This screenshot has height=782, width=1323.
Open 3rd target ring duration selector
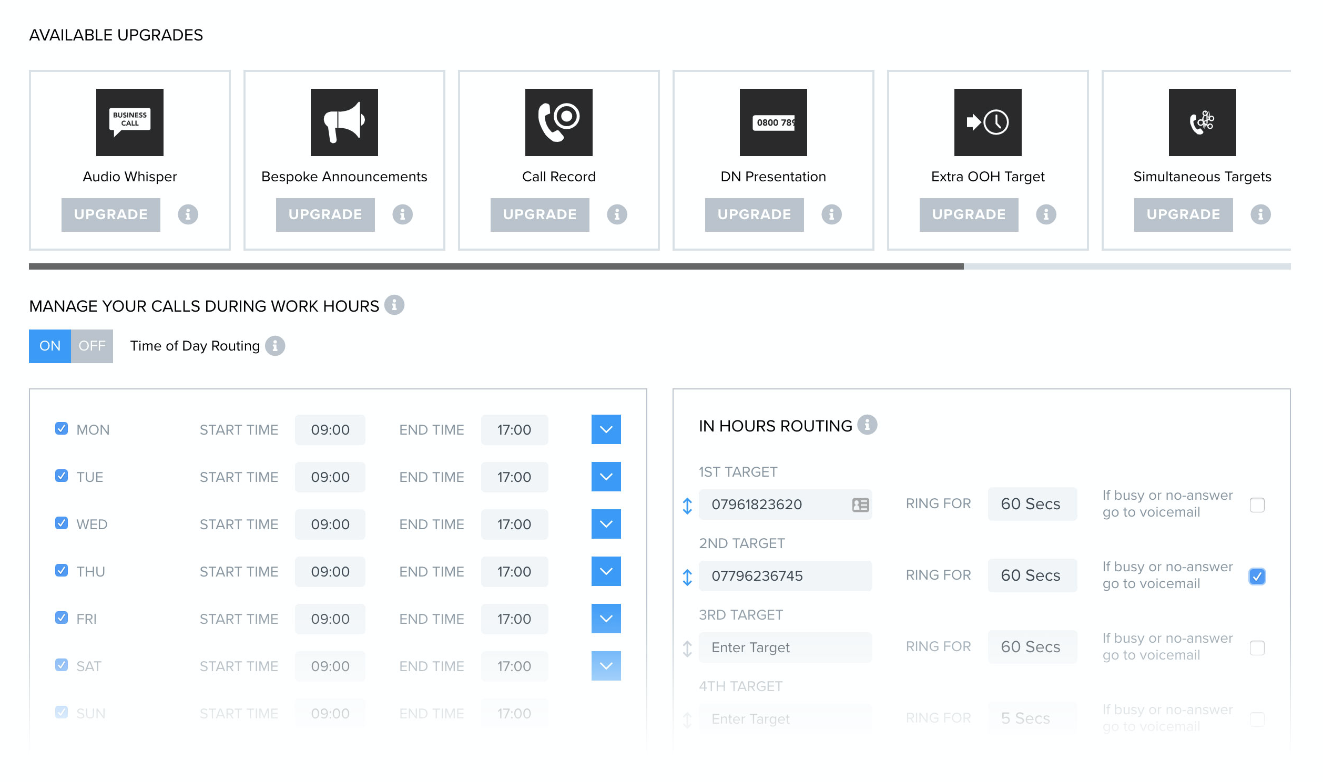click(x=1033, y=647)
